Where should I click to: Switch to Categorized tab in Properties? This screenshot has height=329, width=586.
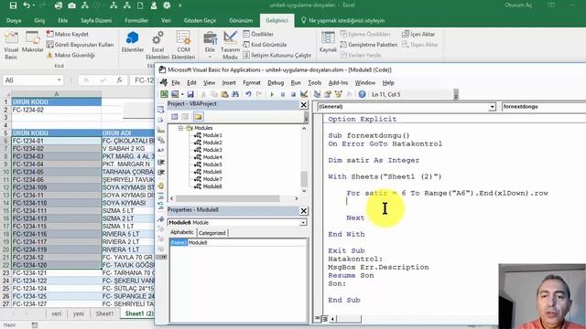pos(212,233)
